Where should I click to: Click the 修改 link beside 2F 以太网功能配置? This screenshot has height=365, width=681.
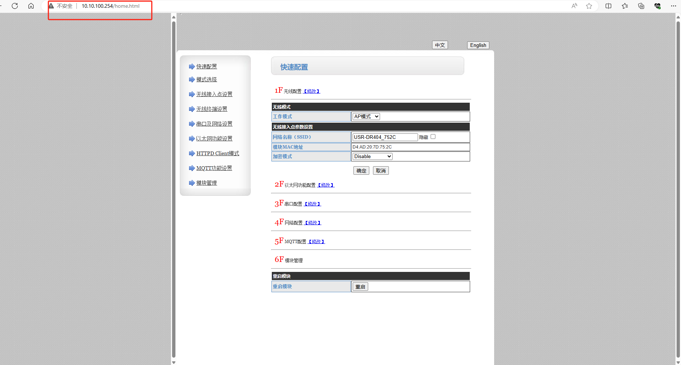[326, 185]
